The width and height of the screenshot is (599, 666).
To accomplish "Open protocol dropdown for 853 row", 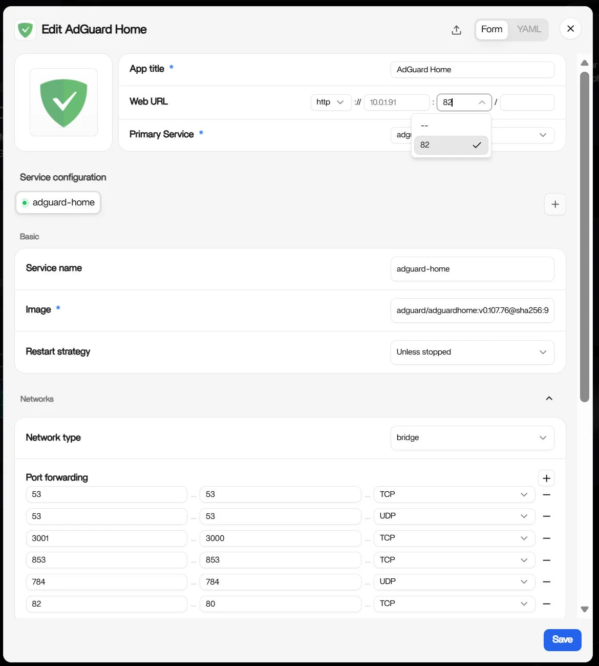I will click(x=454, y=560).
